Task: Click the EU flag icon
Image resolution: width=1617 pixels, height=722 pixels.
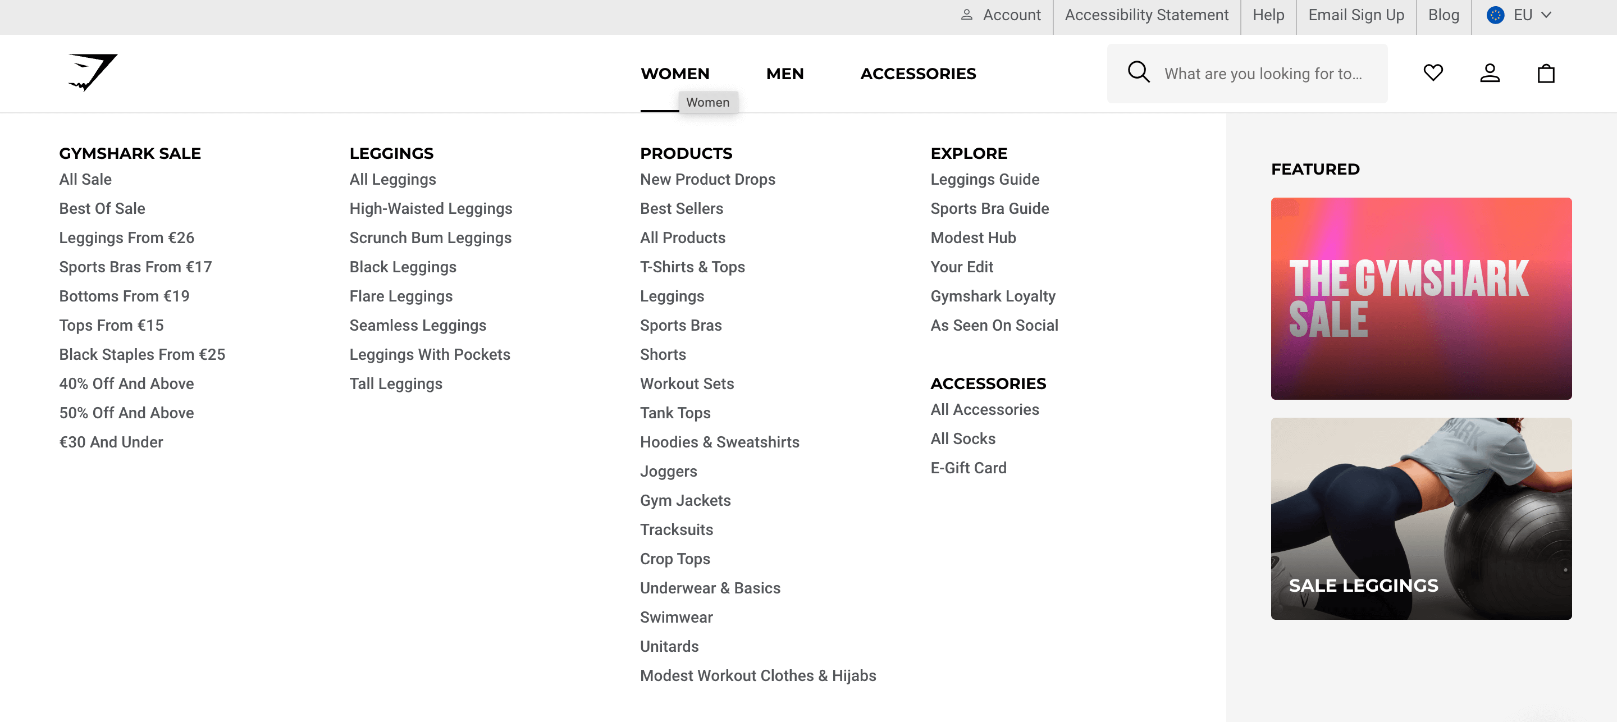Action: pyautogui.click(x=1495, y=15)
